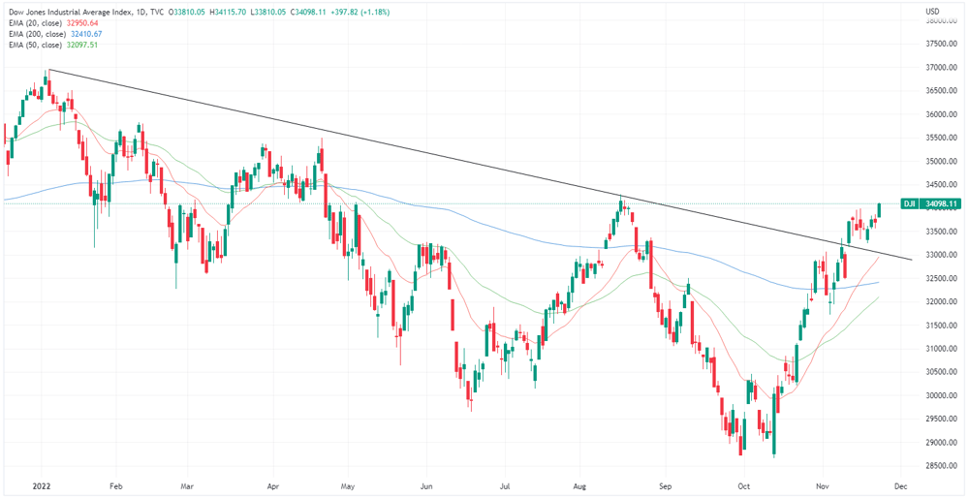The height and width of the screenshot is (498, 969).
Task: Click the Nov label on time axis
Action: coord(823,487)
